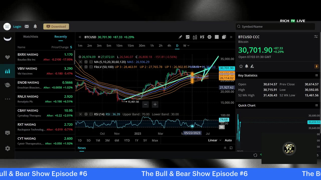Open RSI indicator parameters braces icon
The width and height of the screenshot is (321, 180).
point(91,114)
